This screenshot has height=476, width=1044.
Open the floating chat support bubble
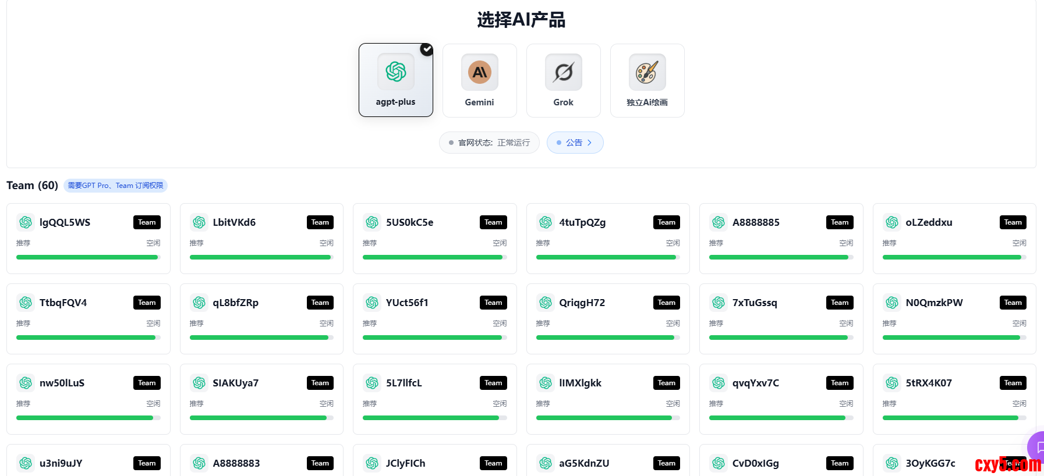tap(1036, 447)
